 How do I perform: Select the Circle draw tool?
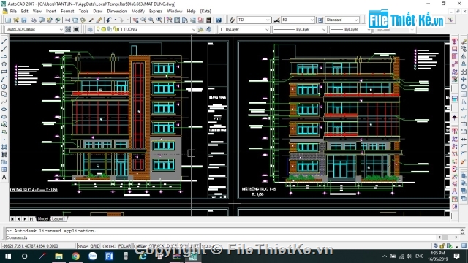coord(4,87)
